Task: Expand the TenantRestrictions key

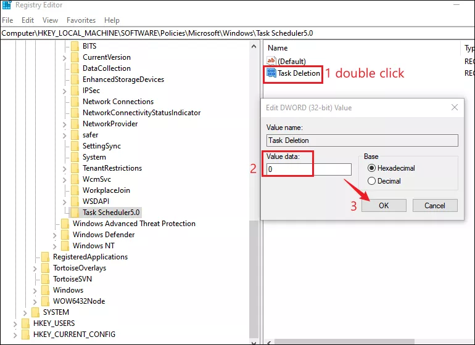Action: [x=65, y=168]
